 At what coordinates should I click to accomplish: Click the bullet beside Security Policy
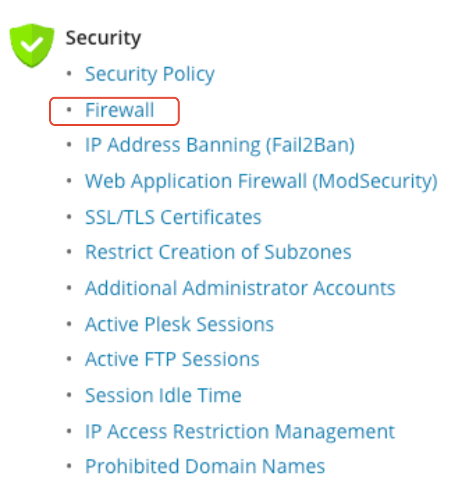[x=69, y=74]
